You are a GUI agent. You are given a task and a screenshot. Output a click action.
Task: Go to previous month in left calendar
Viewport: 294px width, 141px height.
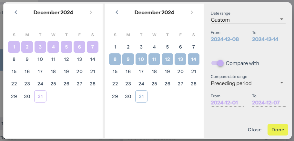16,13
